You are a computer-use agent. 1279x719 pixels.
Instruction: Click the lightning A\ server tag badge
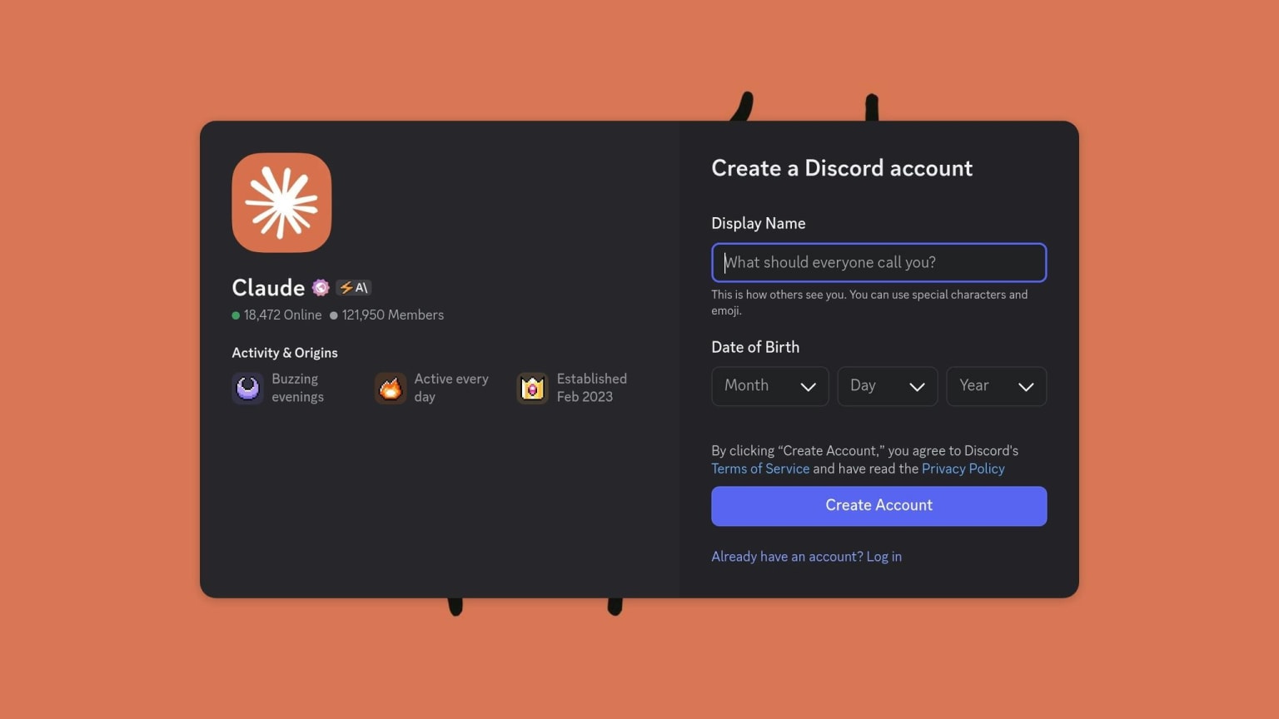(x=354, y=288)
